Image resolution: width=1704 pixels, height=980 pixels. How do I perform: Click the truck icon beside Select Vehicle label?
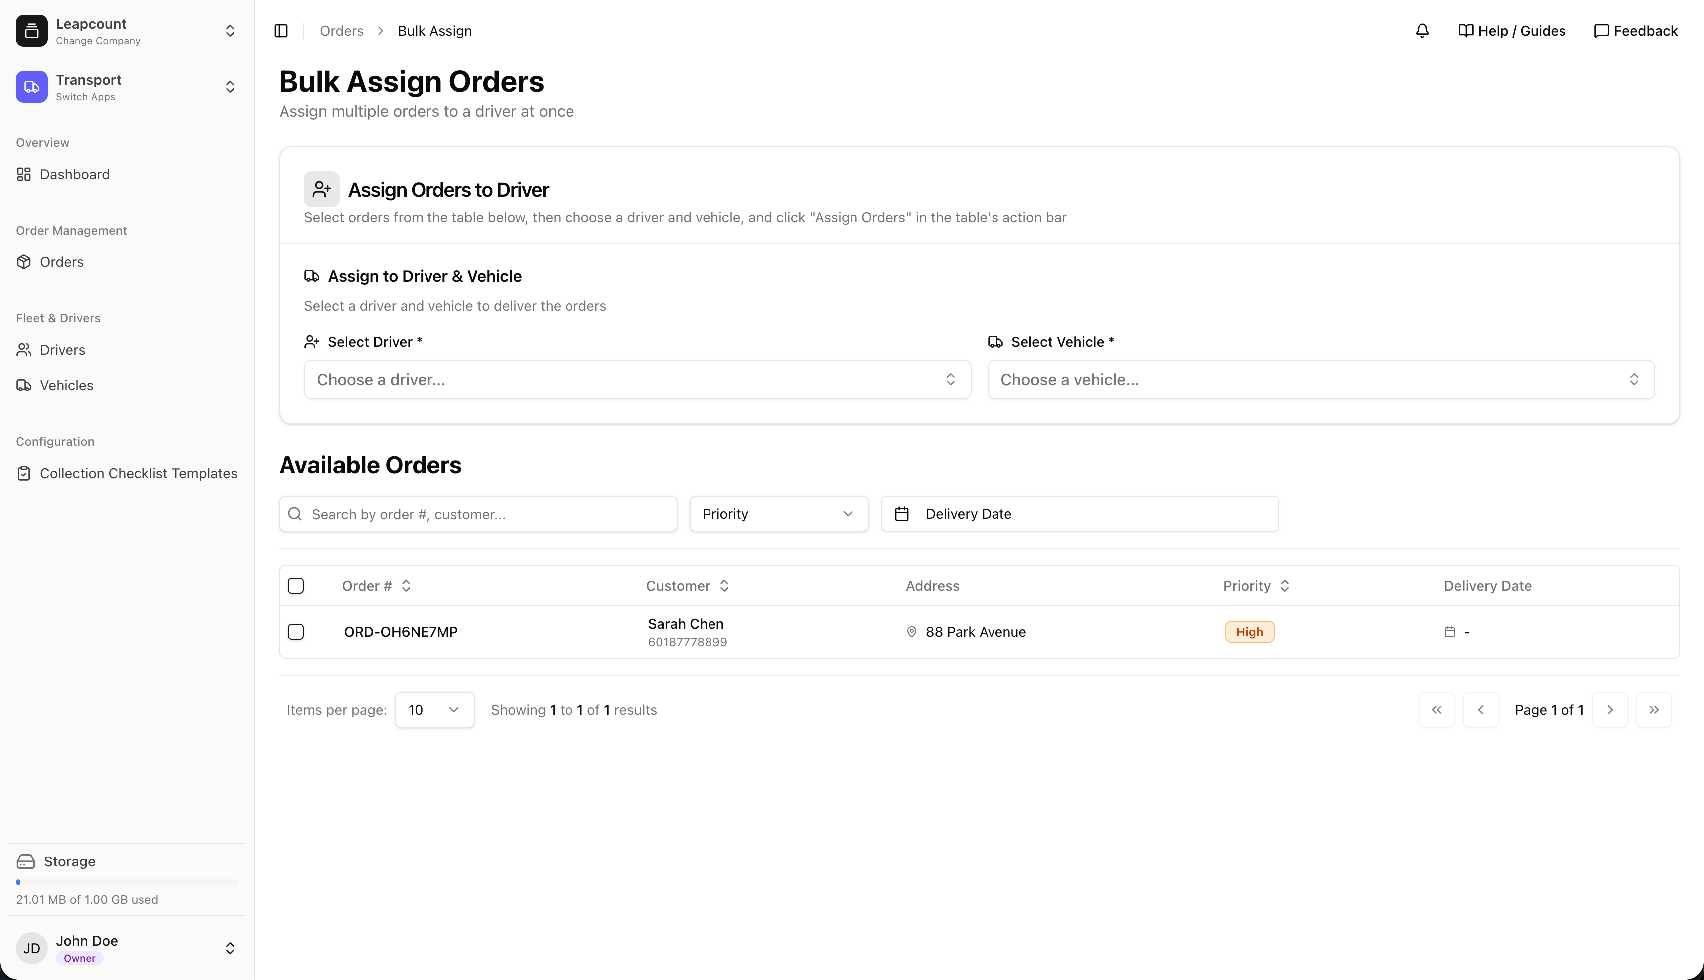(995, 342)
